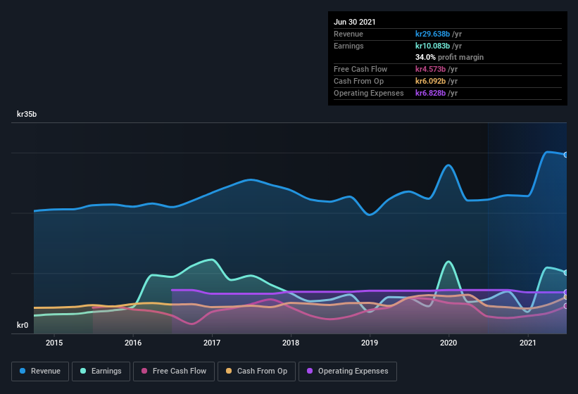
Task: Click the Earnings endpoint marker on chart
Action: click(566, 272)
